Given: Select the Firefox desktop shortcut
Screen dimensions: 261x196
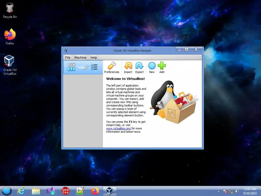Looking at the screenshot, I should [10, 37].
